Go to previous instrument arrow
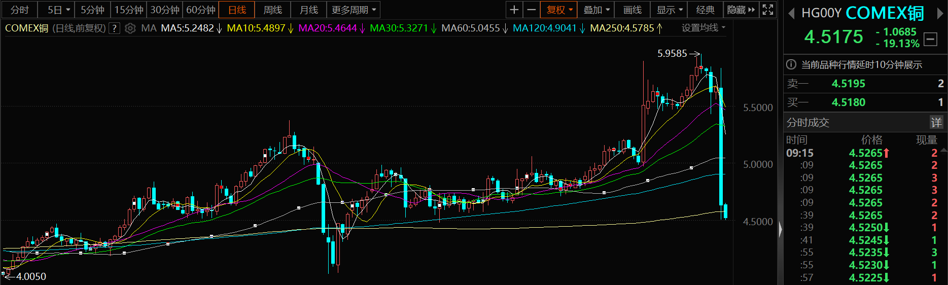The image size is (948, 285). click(x=791, y=13)
